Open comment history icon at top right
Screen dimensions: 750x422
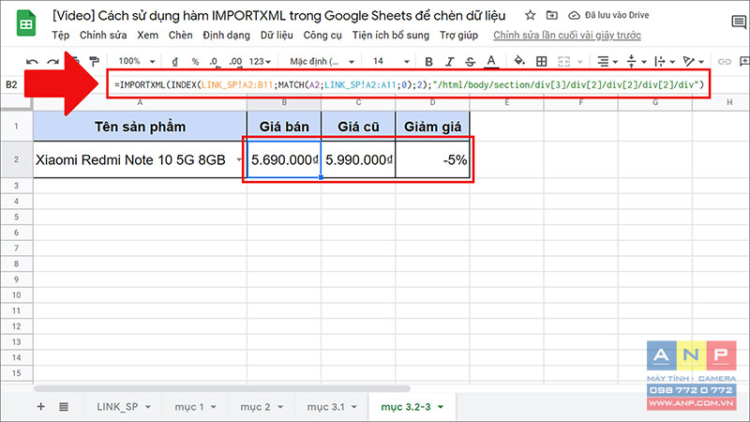739,22
